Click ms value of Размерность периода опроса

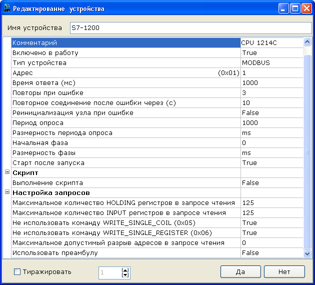[x=271, y=133]
